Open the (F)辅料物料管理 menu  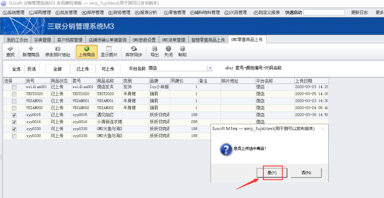click(x=205, y=13)
